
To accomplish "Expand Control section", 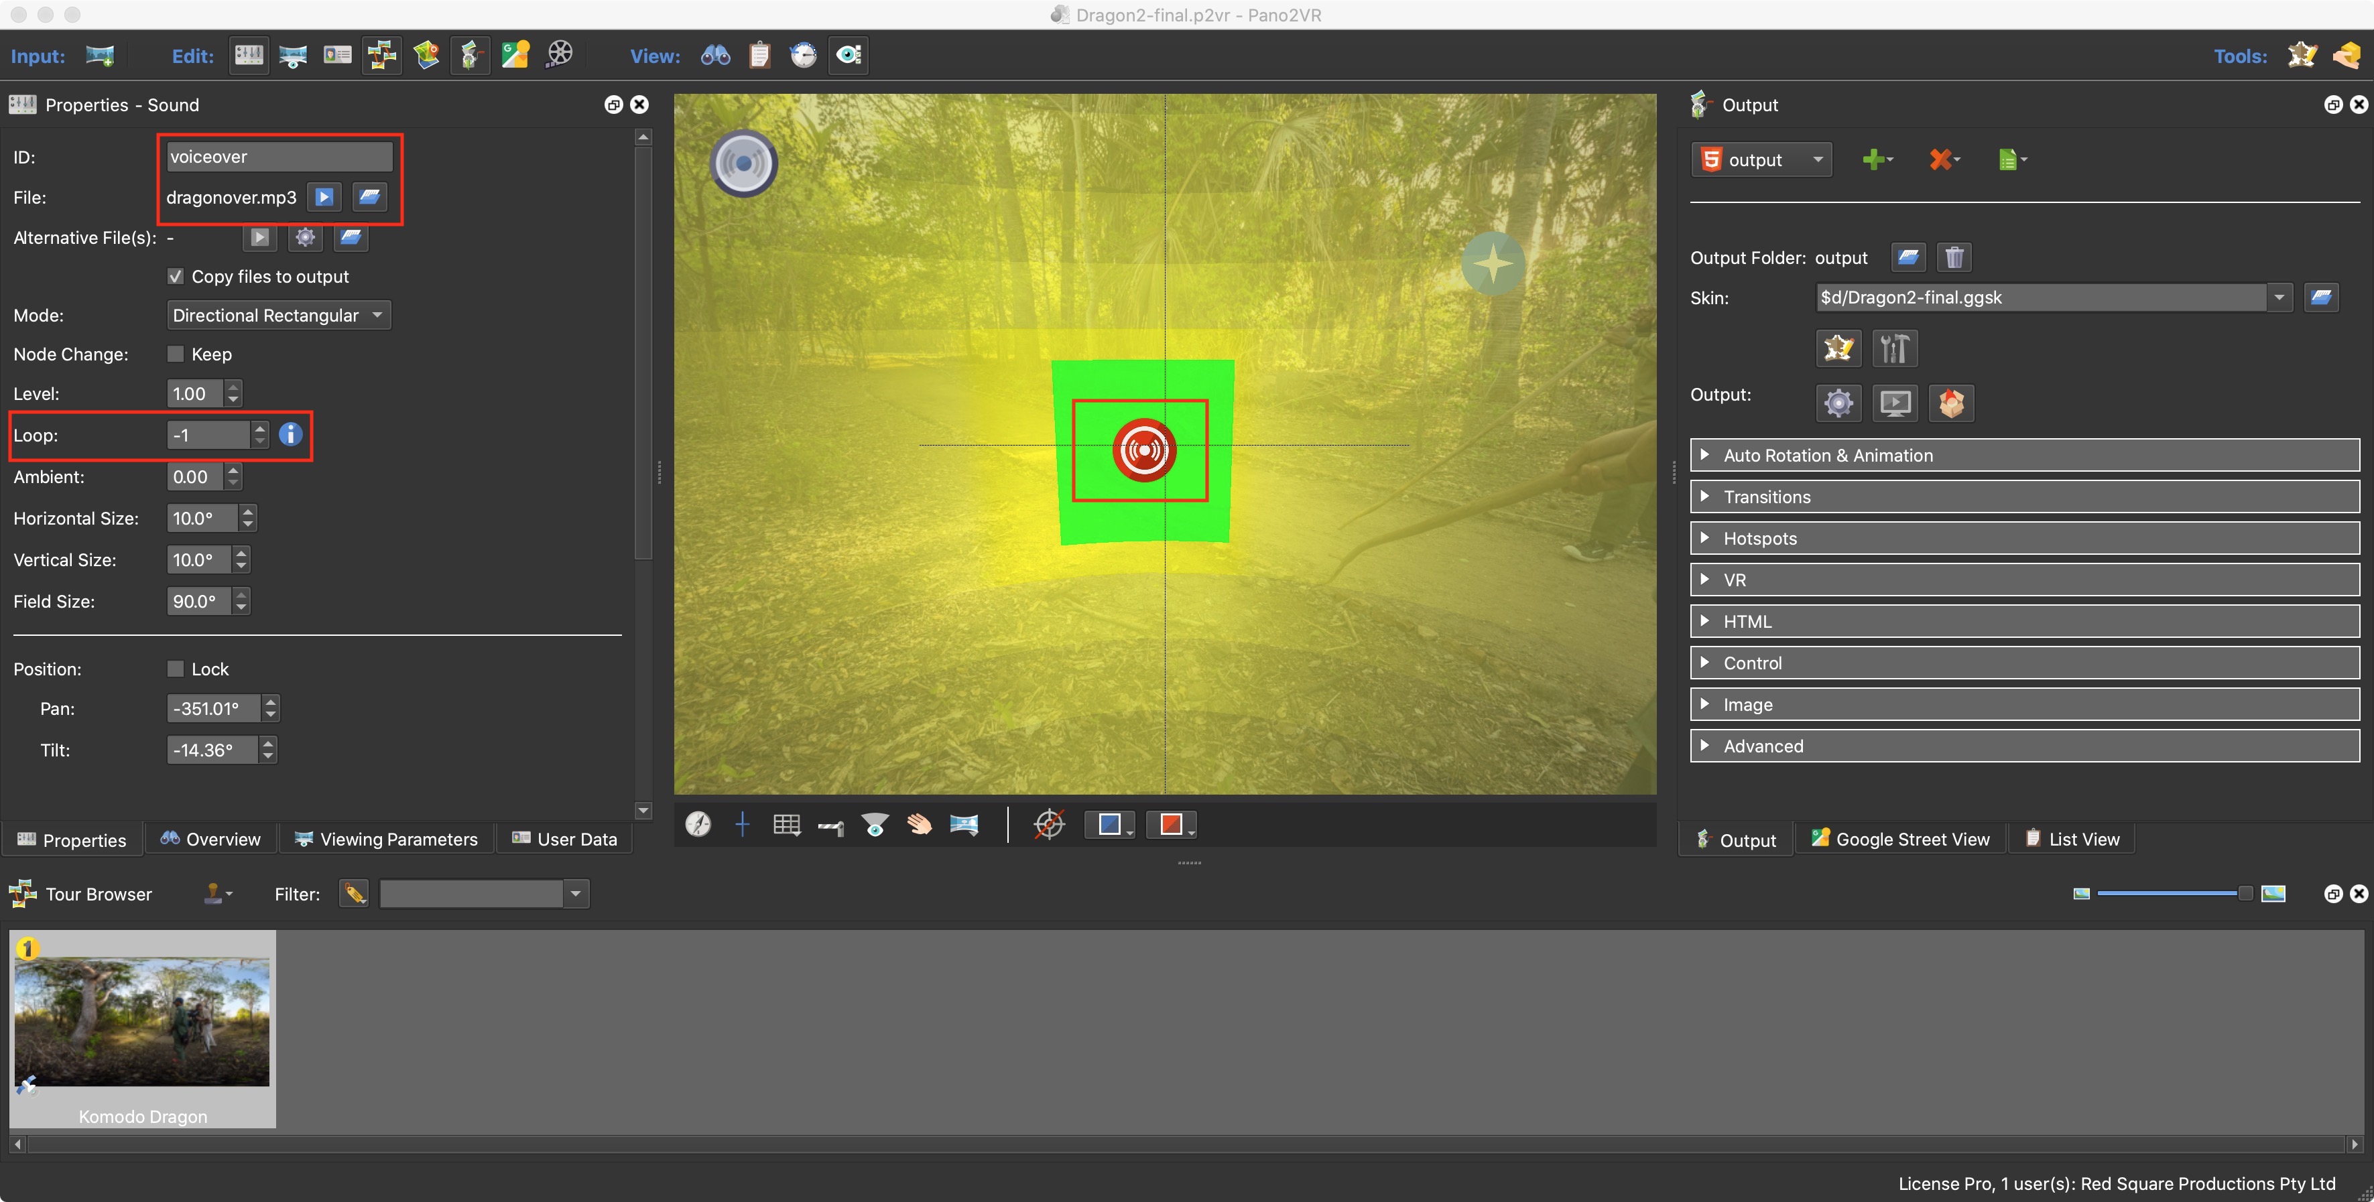I will point(2024,663).
